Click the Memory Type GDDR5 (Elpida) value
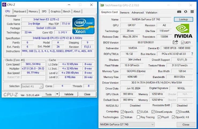Viewport: 198px width, 129px height. tap(136, 71)
